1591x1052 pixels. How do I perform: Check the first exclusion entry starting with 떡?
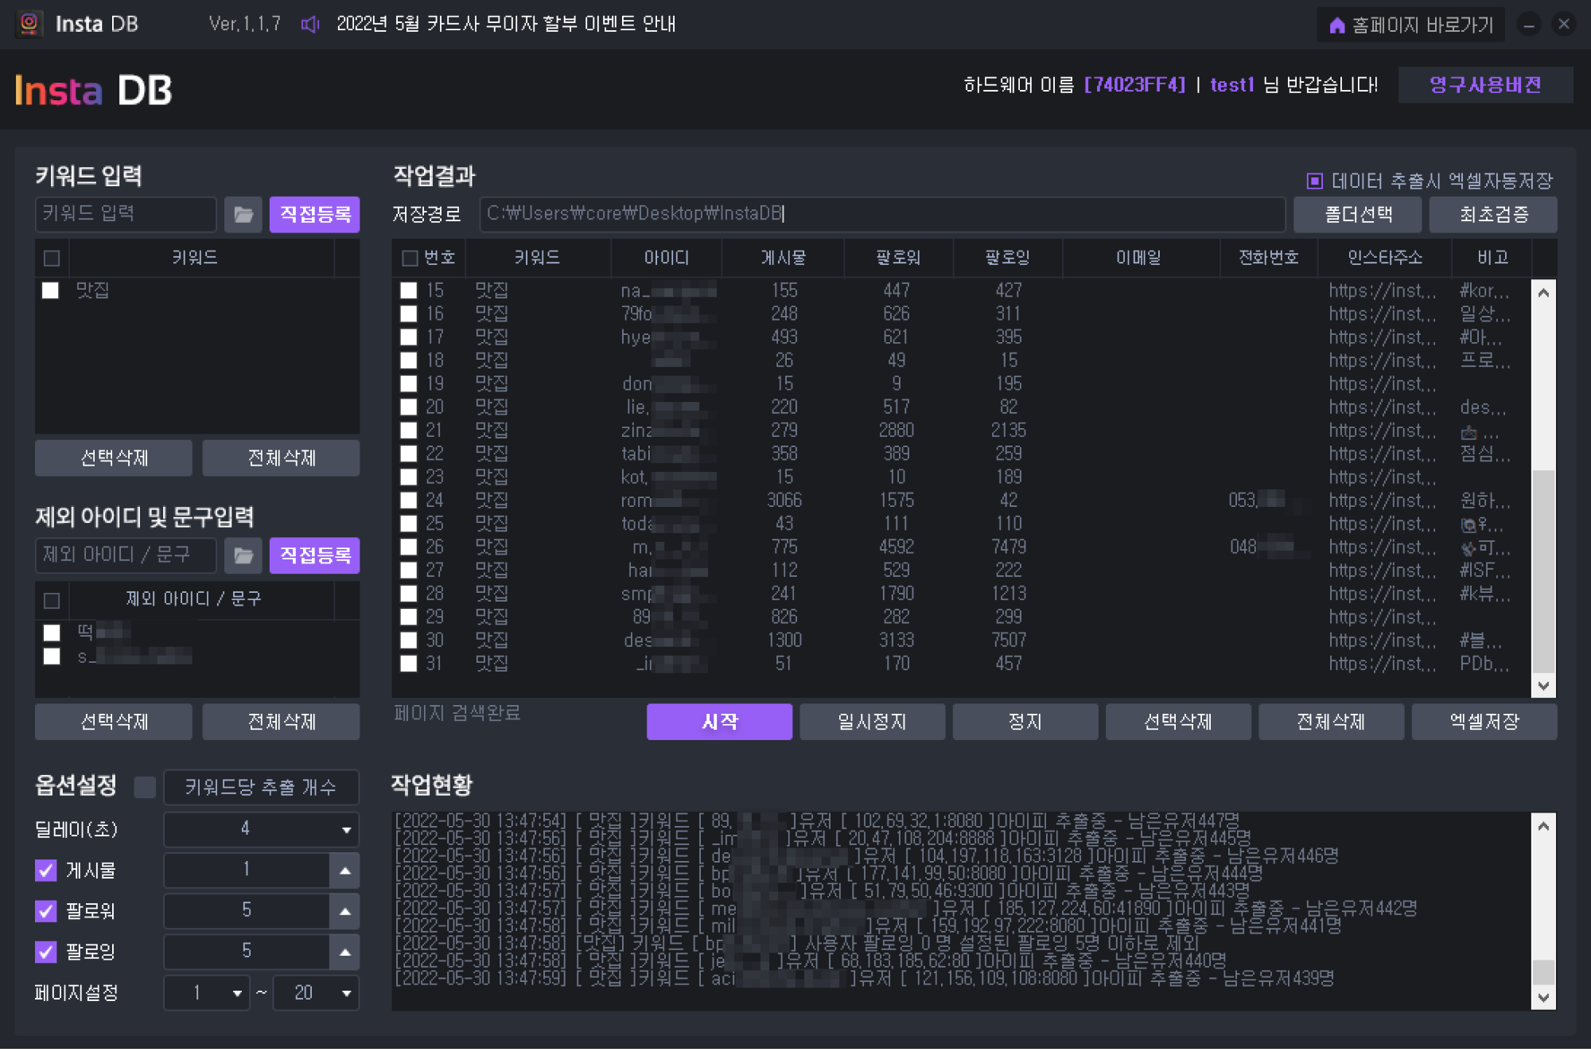[x=52, y=633]
